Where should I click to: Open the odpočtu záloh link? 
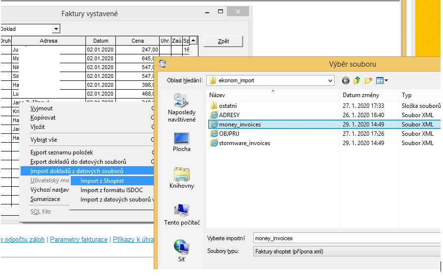tap(23, 240)
